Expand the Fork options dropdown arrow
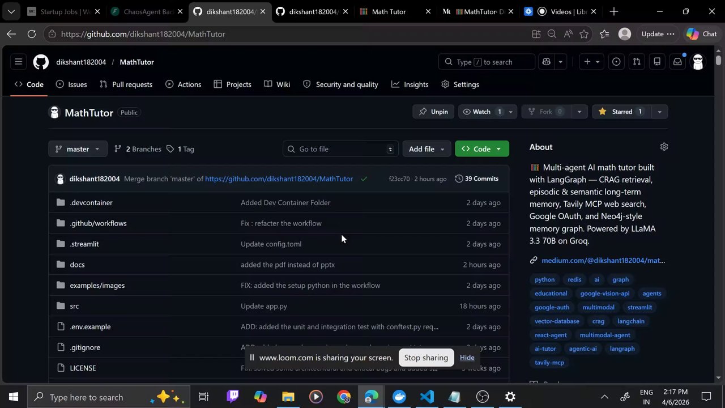The height and width of the screenshot is (408, 725). click(579, 112)
